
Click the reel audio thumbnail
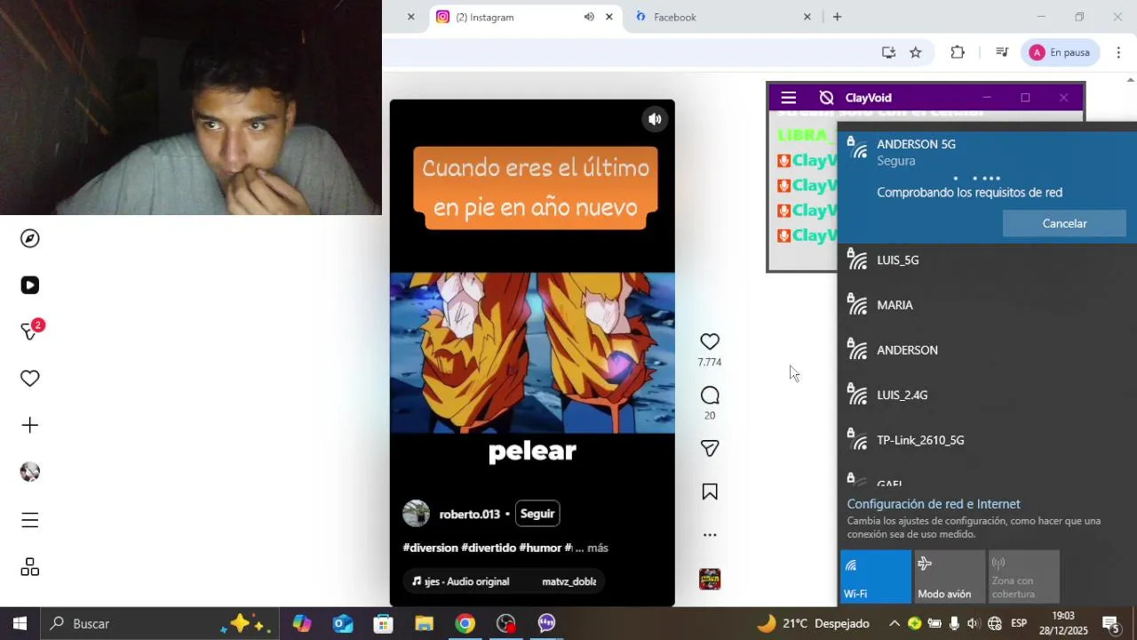point(710,580)
